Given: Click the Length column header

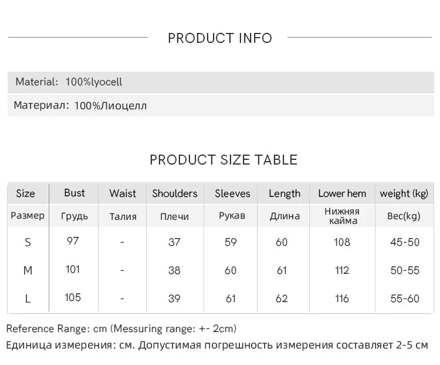Looking at the screenshot, I should pos(285,193).
